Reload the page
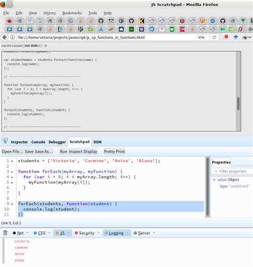 [214, 37]
